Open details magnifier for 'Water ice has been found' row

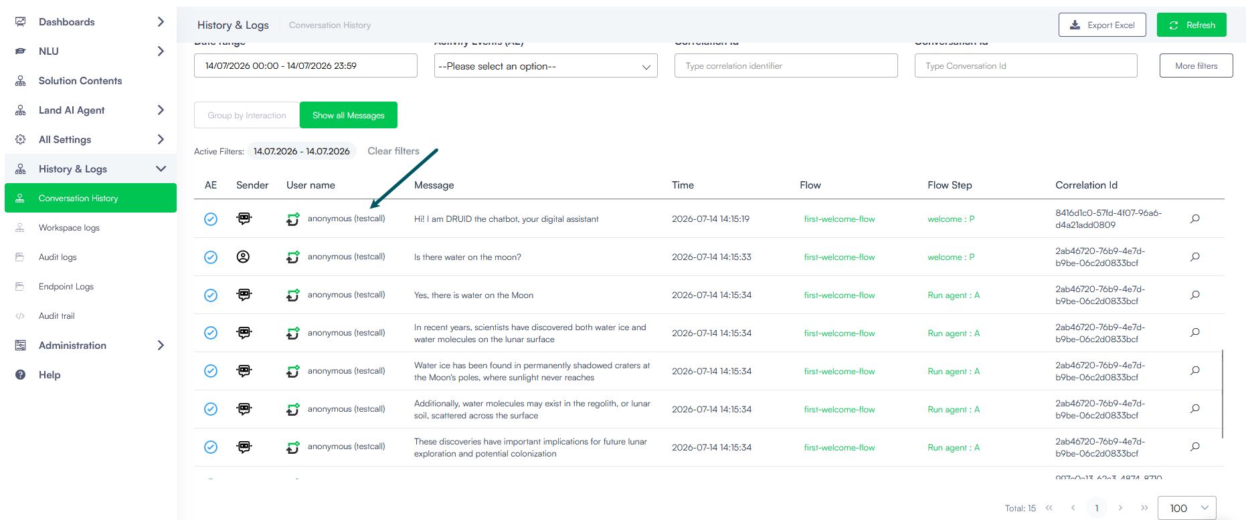pos(1195,370)
